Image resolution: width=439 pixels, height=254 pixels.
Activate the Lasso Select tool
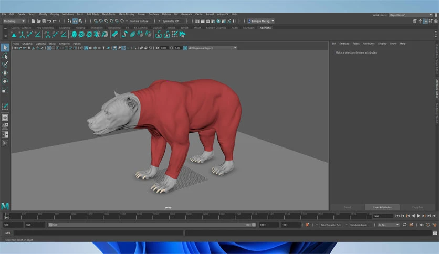[x=5, y=56]
